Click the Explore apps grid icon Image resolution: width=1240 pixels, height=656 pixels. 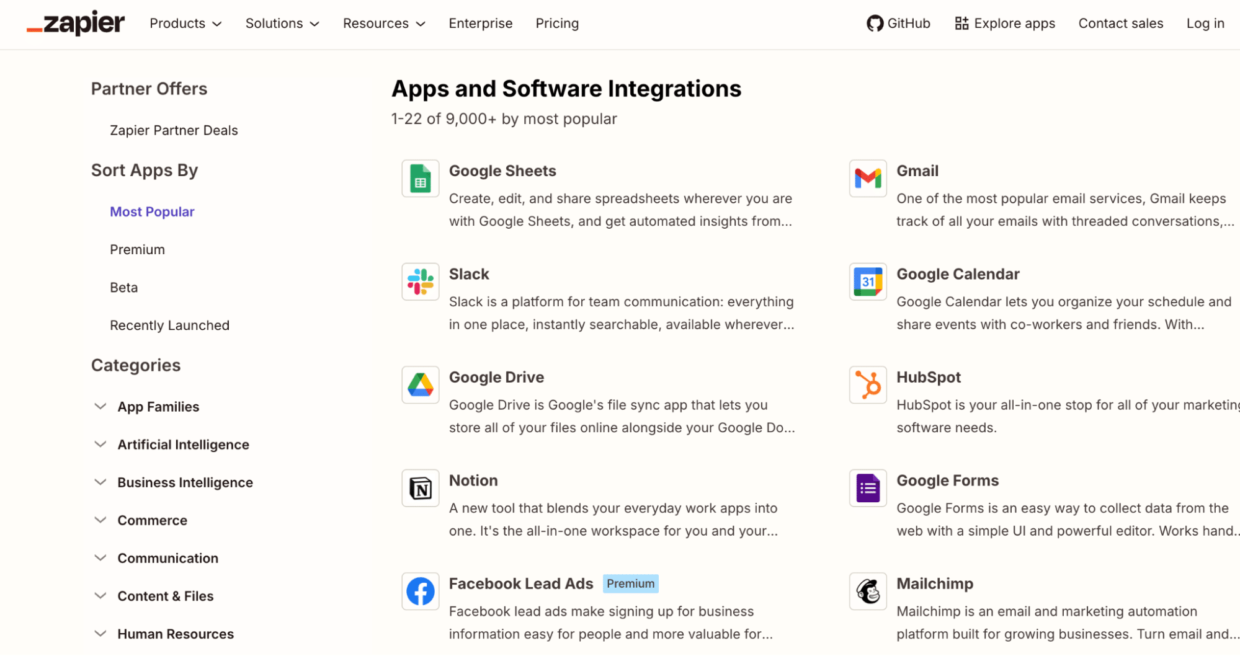pyautogui.click(x=961, y=24)
